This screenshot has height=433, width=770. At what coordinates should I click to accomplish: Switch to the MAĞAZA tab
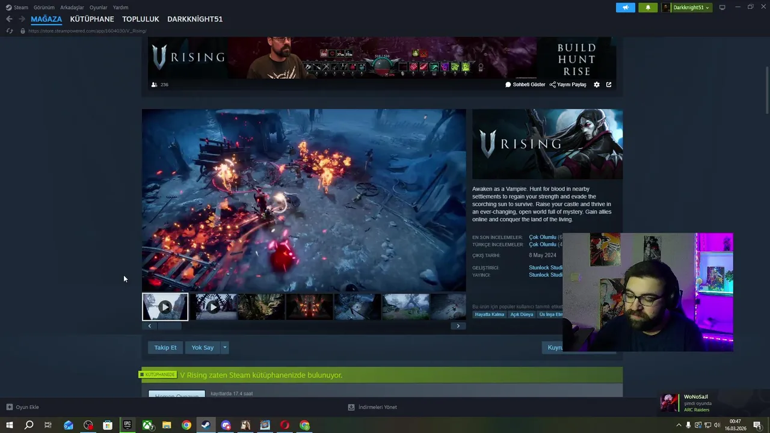pyautogui.click(x=46, y=19)
